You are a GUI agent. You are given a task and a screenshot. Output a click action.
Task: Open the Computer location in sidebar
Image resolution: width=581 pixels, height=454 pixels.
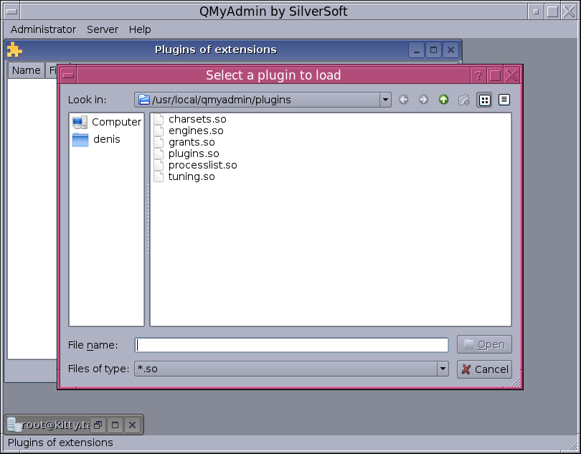pyautogui.click(x=106, y=122)
